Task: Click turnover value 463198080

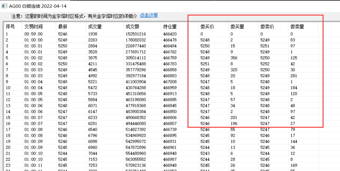Action: [136, 100]
